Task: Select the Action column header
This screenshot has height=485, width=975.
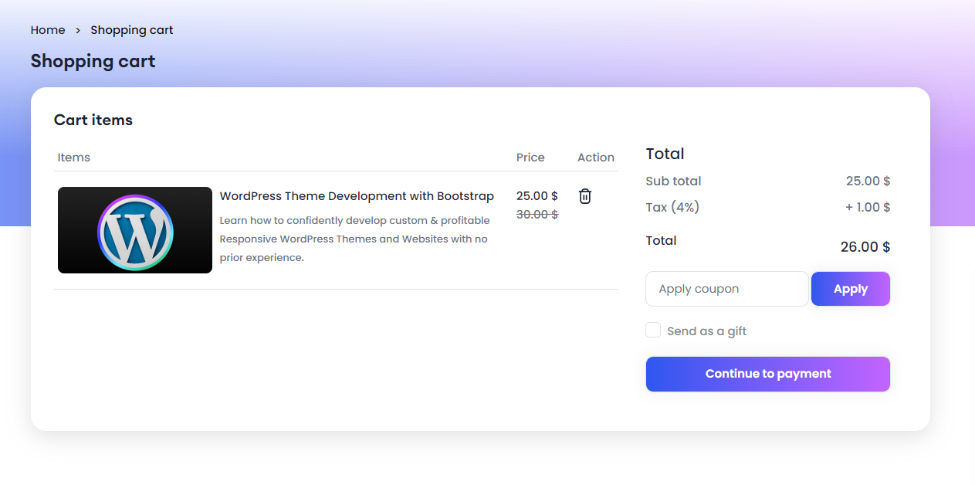Action: (596, 158)
